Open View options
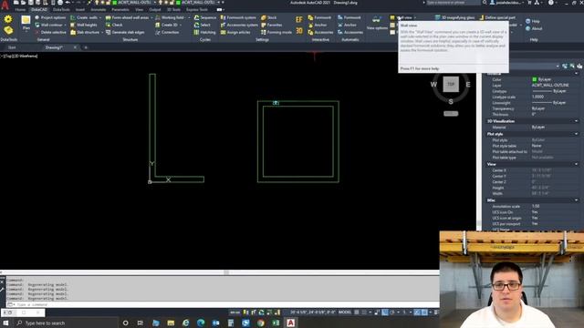 [377, 23]
